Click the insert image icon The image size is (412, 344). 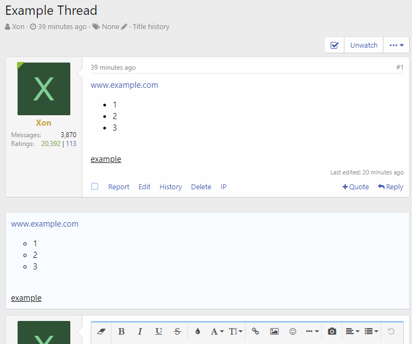coord(274,331)
